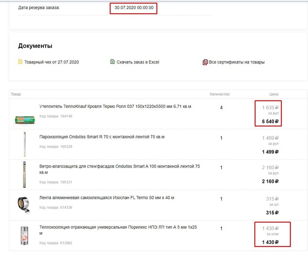Click the Документы section heading
308x256 pixels.
(x=35, y=46)
